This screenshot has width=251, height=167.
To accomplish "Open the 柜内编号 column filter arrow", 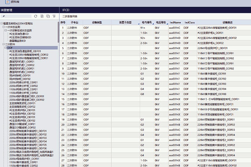I will (x=153, y=24).
